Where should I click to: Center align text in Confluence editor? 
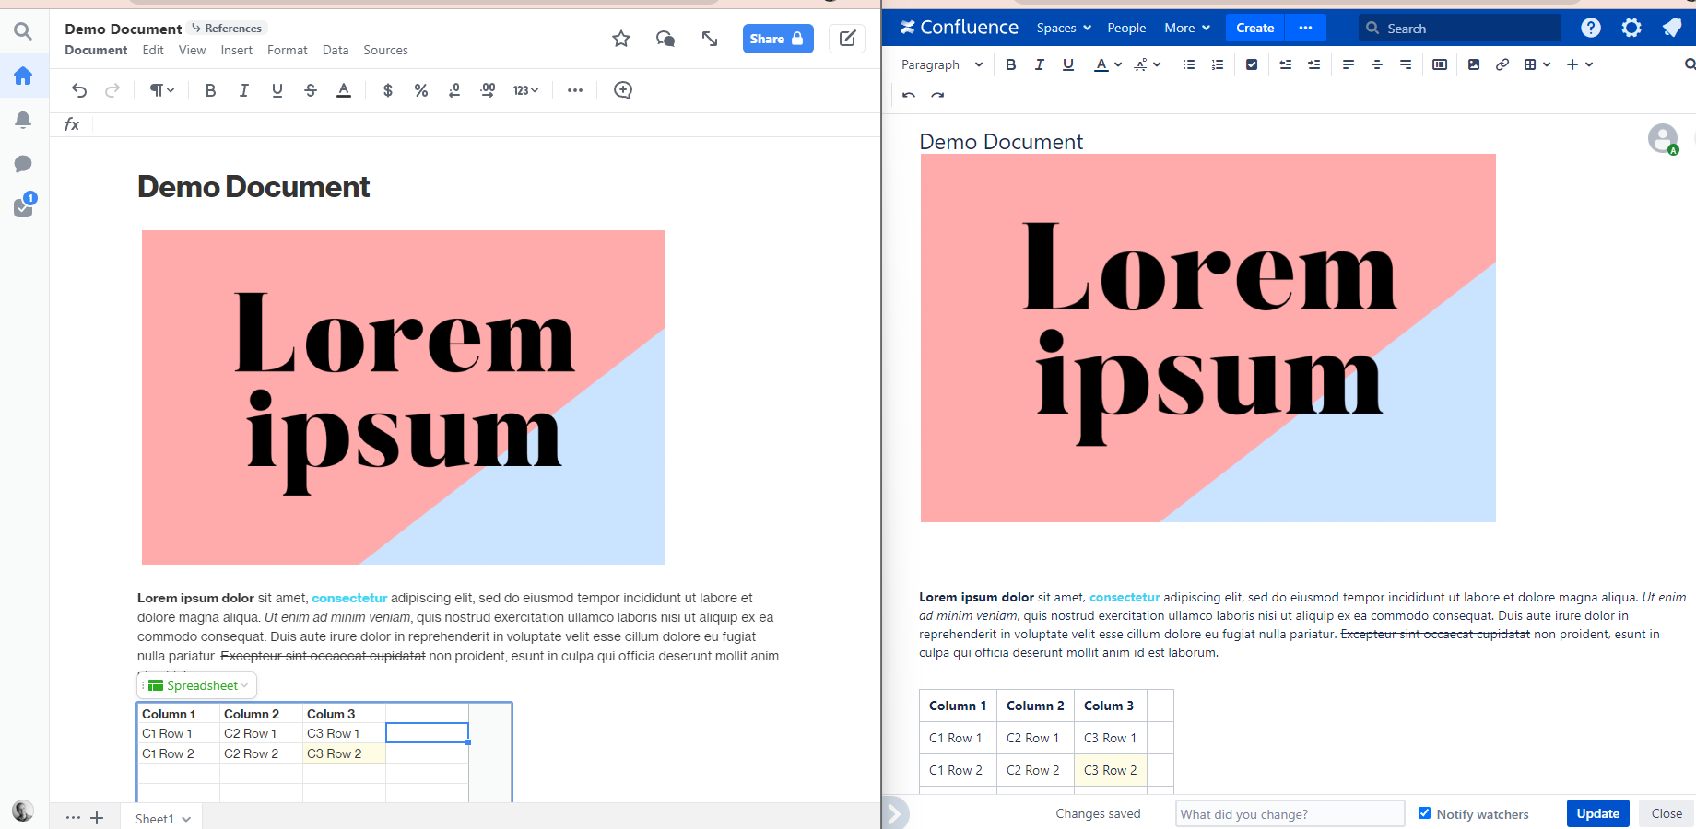[1377, 64]
